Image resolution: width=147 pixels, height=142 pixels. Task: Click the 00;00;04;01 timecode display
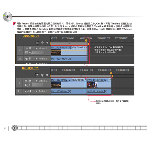click(31, 36)
